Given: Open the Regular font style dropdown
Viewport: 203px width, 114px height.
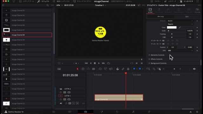Looking at the screenshot, I should [180, 24].
